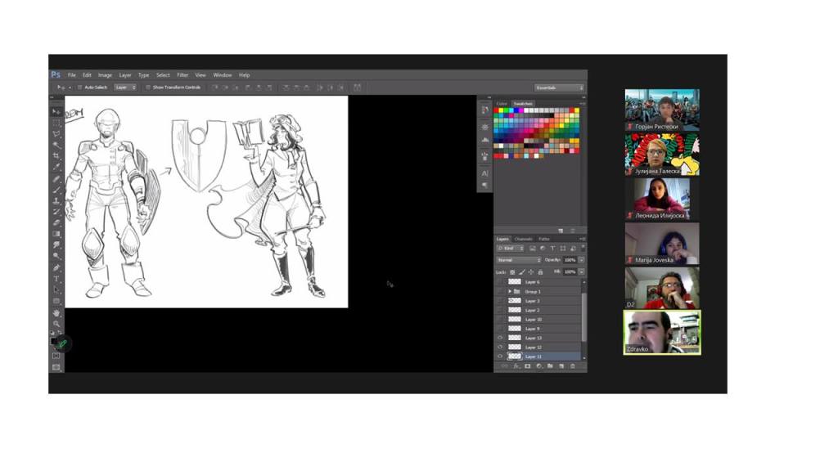This screenshot has width=838, height=471.
Task: Open the Histogram panel icon in dock
Action: (484, 141)
